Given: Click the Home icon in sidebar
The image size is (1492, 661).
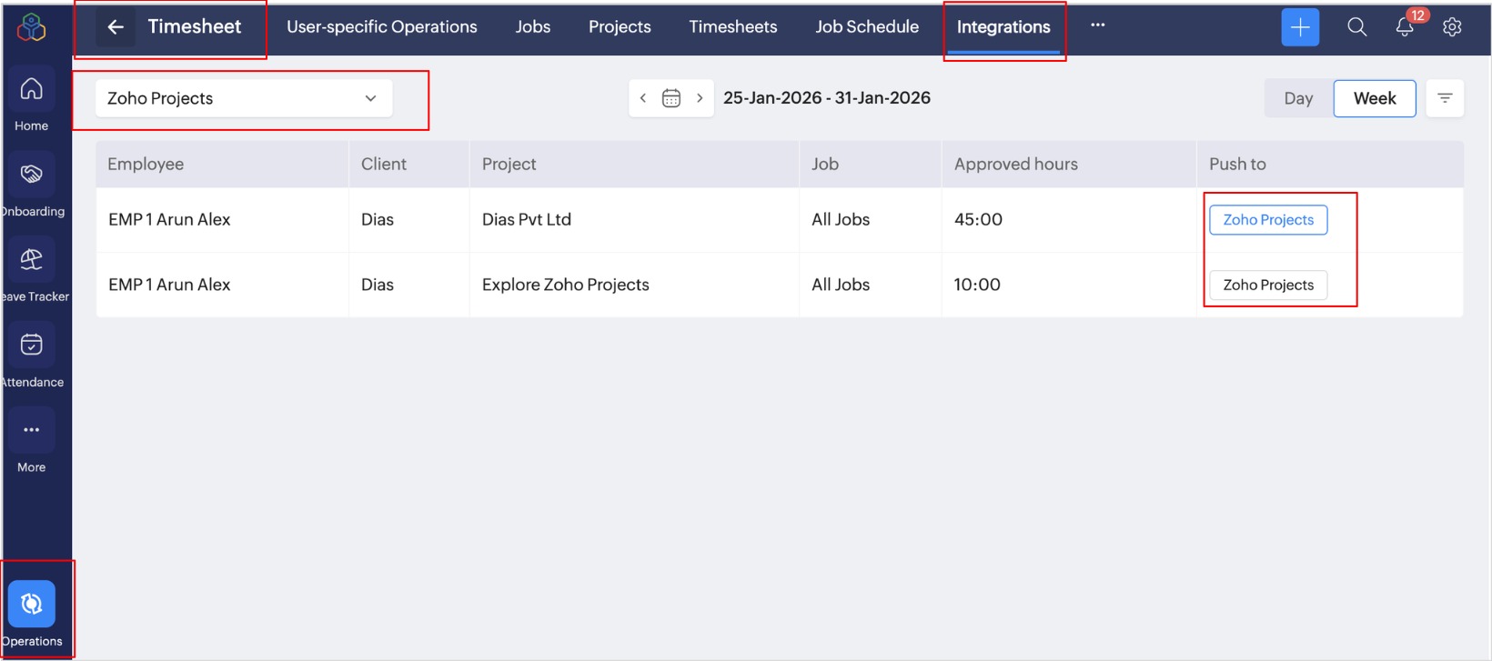Looking at the screenshot, I should tap(32, 89).
